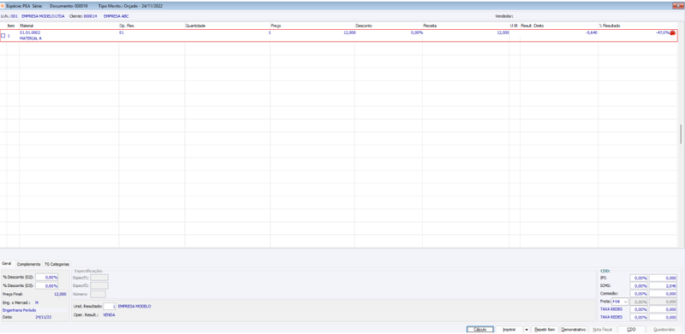Open the arrow dropdown next to Imprimir
This screenshot has height=334, width=685.
pos(527,330)
